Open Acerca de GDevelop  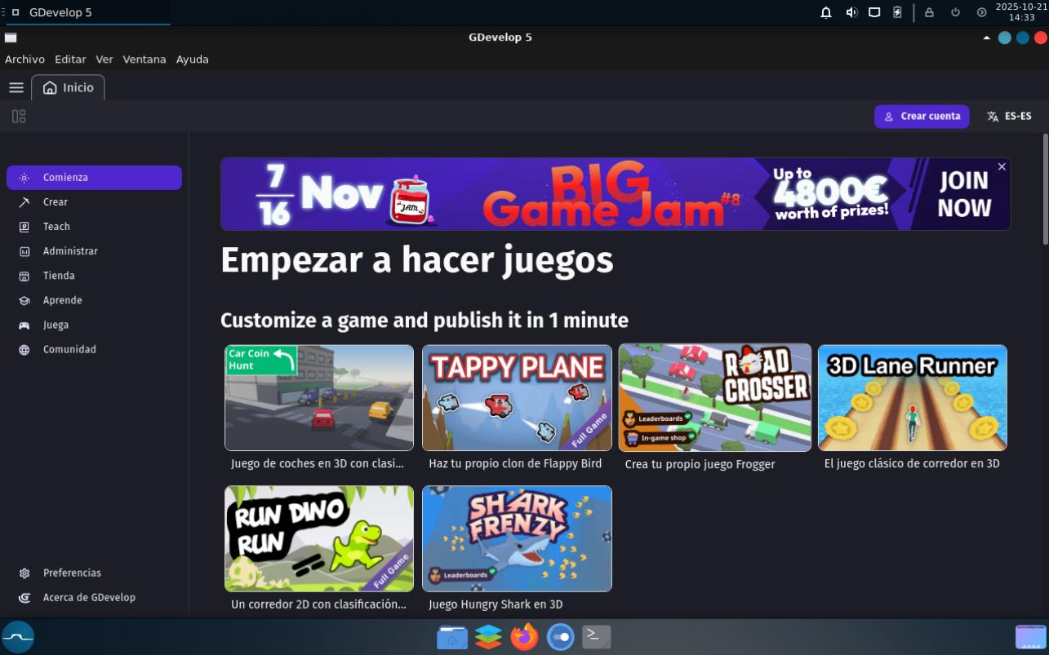(x=88, y=597)
